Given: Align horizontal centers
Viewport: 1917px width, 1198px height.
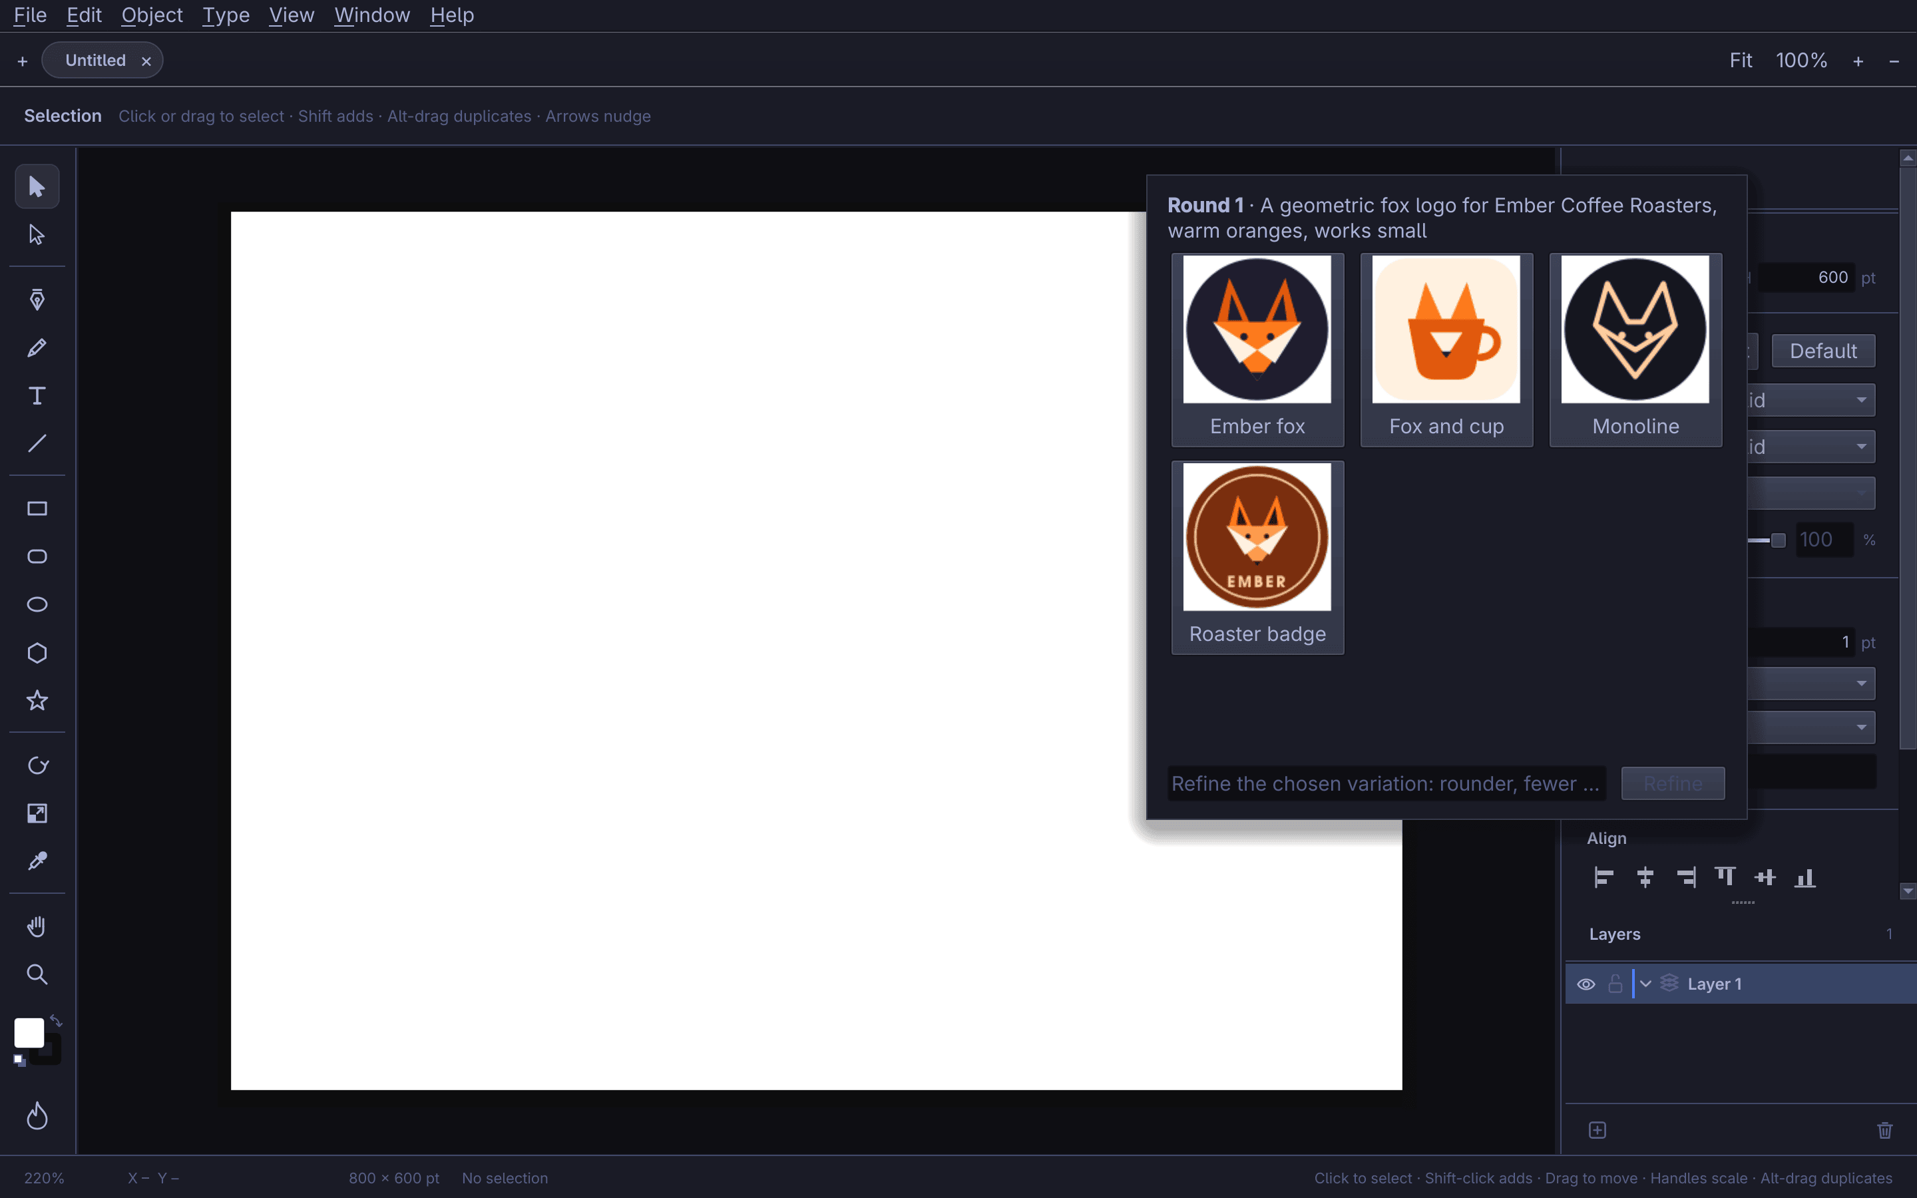Looking at the screenshot, I should (x=1645, y=878).
